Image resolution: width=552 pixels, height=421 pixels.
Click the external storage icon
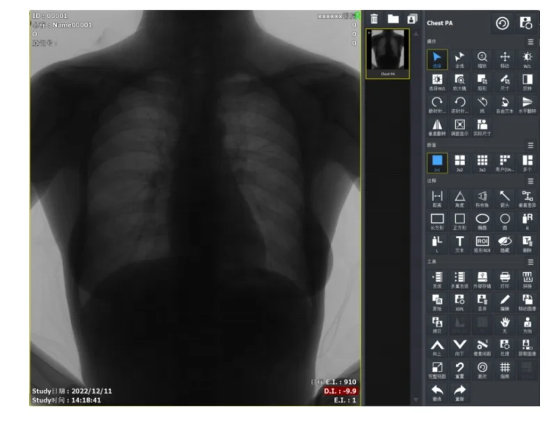(482, 280)
